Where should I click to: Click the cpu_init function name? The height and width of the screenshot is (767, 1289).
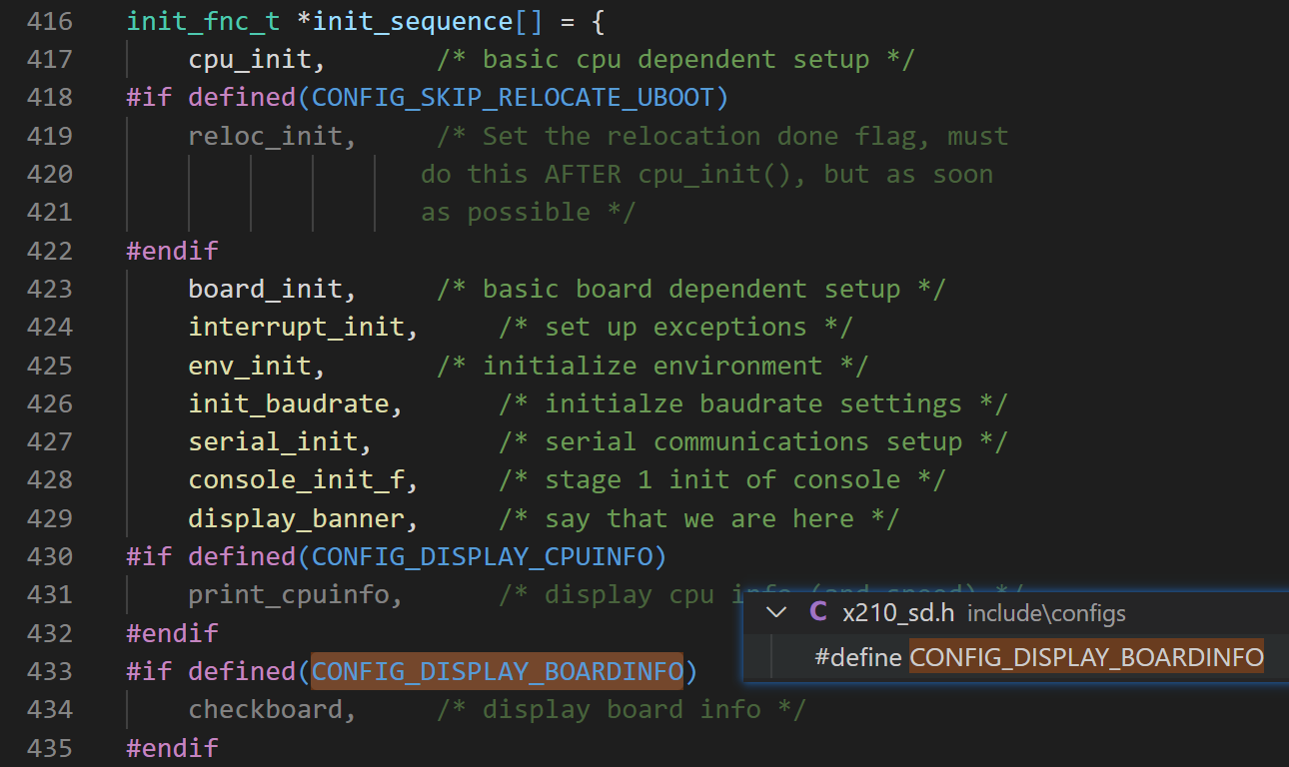250,59
